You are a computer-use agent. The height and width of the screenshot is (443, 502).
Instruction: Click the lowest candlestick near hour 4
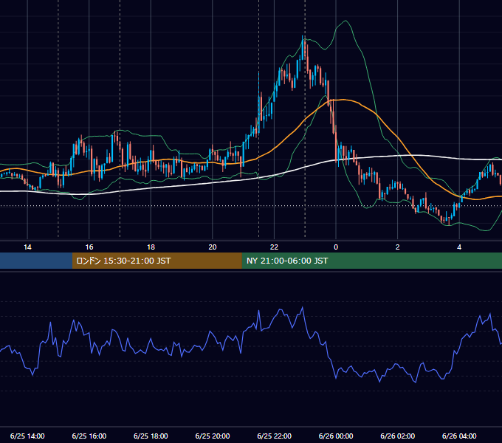[449, 222]
